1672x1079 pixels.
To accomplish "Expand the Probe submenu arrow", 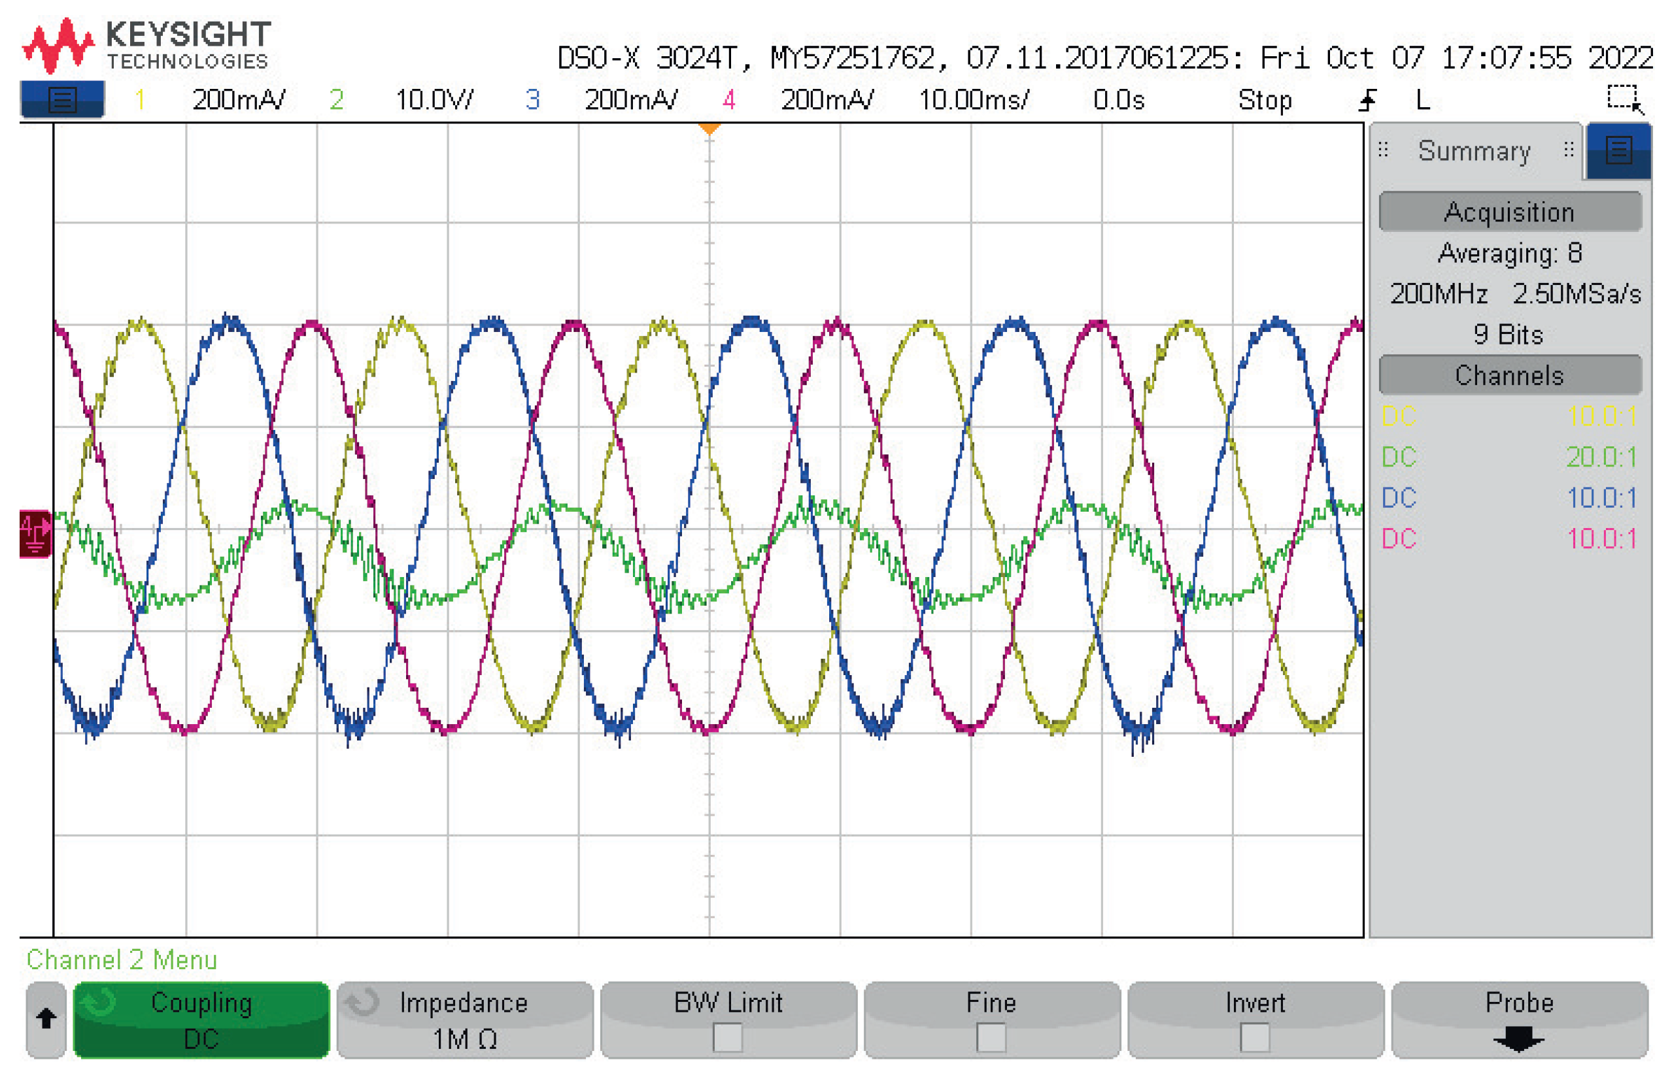I will coord(1518,1038).
